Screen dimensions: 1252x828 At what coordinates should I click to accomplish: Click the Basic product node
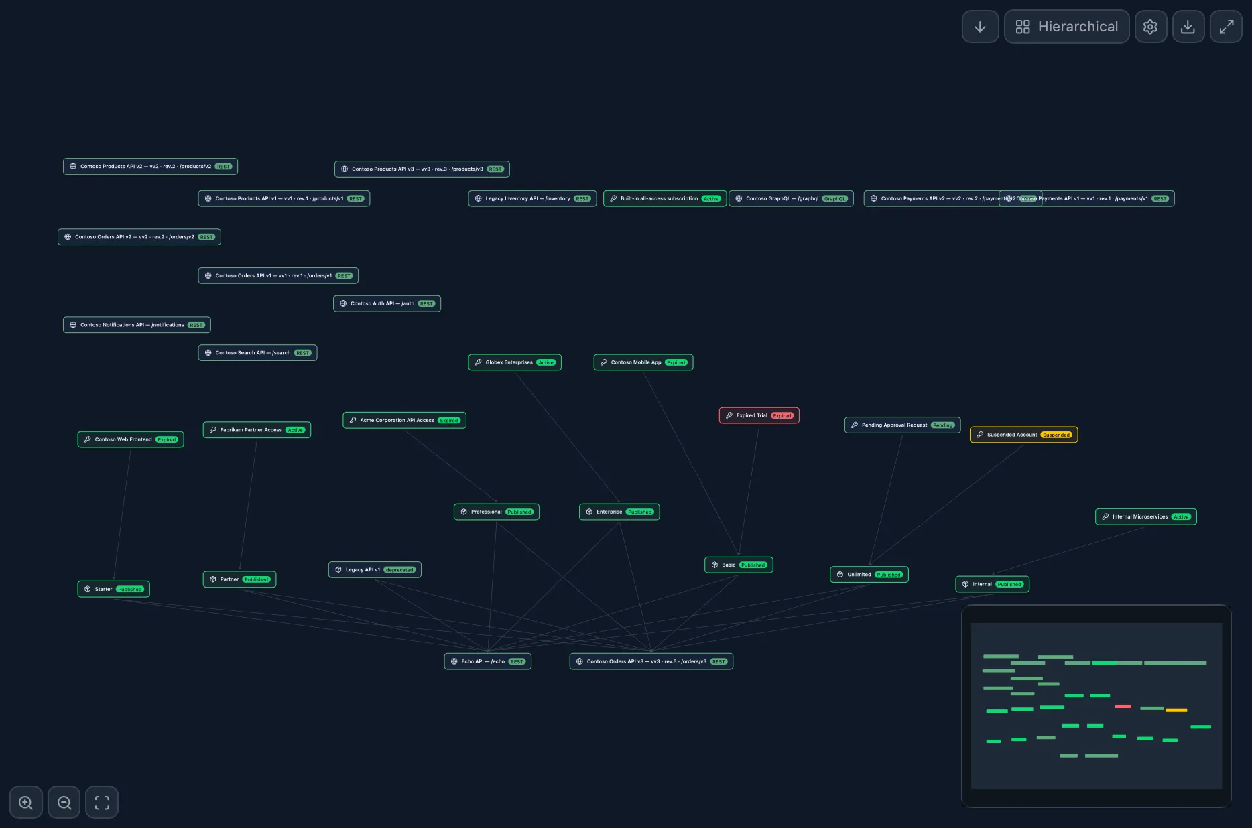(738, 565)
